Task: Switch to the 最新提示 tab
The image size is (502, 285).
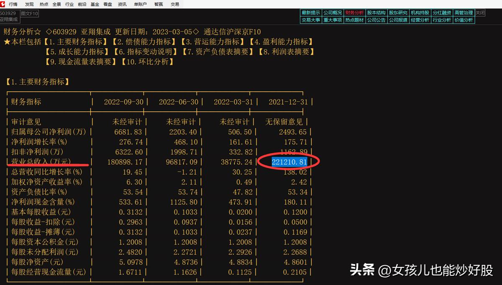Action: pyautogui.click(x=311, y=13)
